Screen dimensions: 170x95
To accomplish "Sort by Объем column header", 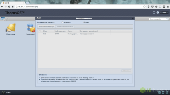I will click(48, 31).
